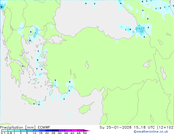The height and width of the screenshot is (134, 174).
Task: Select the 1 to 2 mm legend swatch
Action: pos(17,131)
